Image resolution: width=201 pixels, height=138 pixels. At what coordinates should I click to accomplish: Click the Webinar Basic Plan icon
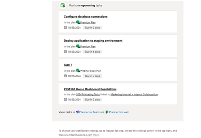(78, 71)
